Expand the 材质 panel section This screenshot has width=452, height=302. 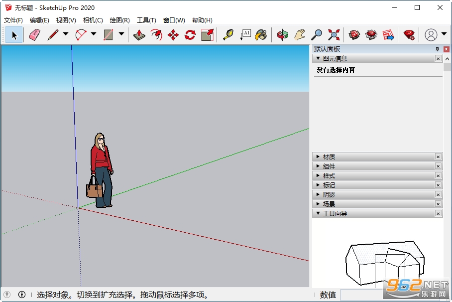318,156
